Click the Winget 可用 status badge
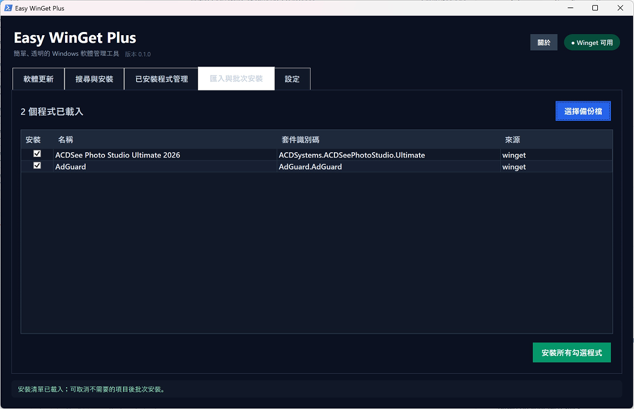The height and width of the screenshot is (409, 634). click(x=592, y=42)
